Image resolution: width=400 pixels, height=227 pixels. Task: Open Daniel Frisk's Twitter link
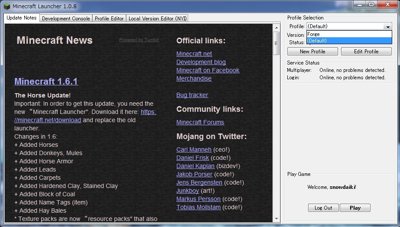(x=192, y=158)
